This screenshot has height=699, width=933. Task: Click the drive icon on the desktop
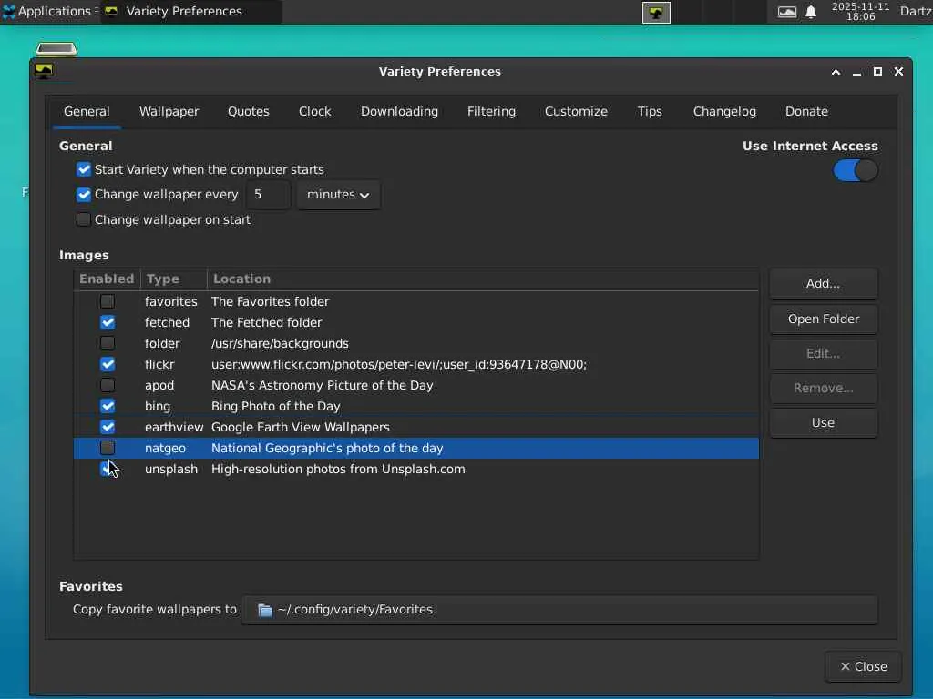(x=56, y=48)
